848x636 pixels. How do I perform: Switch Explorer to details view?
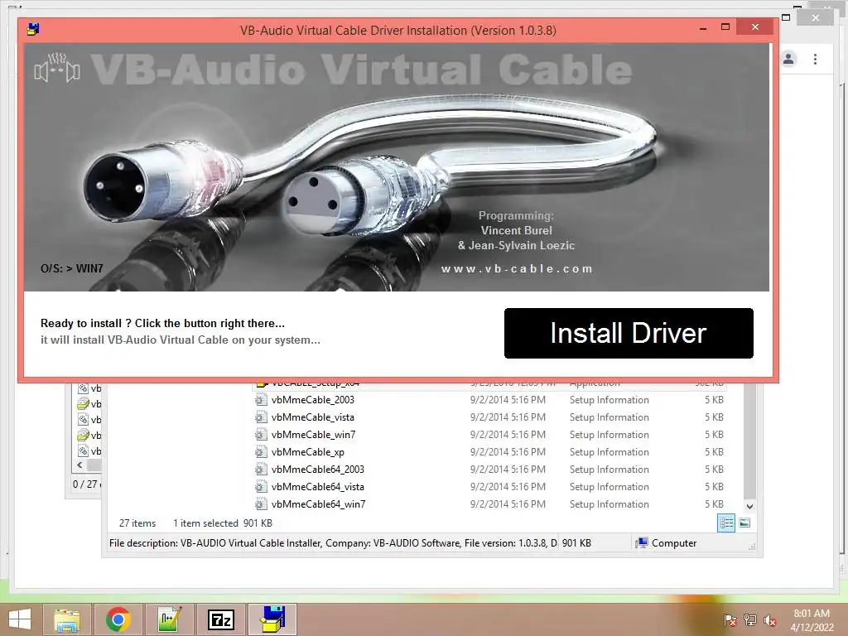coord(725,523)
